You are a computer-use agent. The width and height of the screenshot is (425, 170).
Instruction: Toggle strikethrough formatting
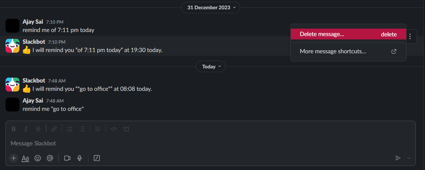pos(38,129)
